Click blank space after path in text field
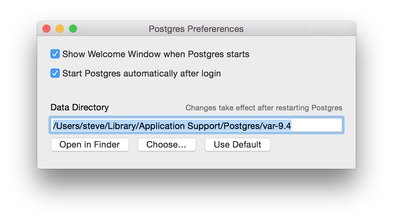This screenshot has height=222, width=393. coord(317,125)
